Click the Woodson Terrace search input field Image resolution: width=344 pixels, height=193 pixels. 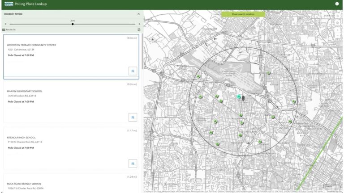[67, 14]
